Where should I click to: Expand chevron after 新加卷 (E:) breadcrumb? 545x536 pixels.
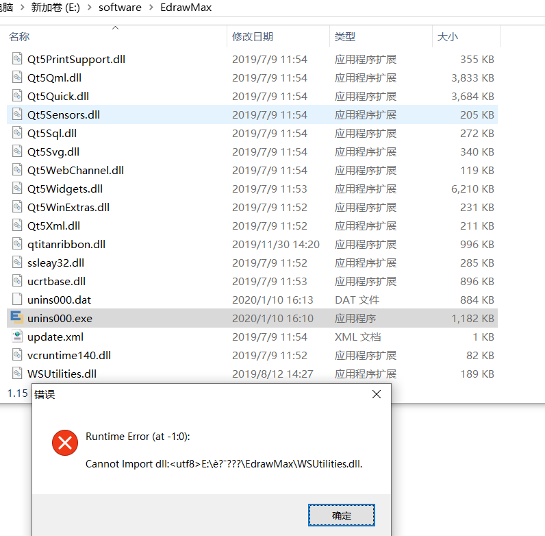(x=90, y=8)
